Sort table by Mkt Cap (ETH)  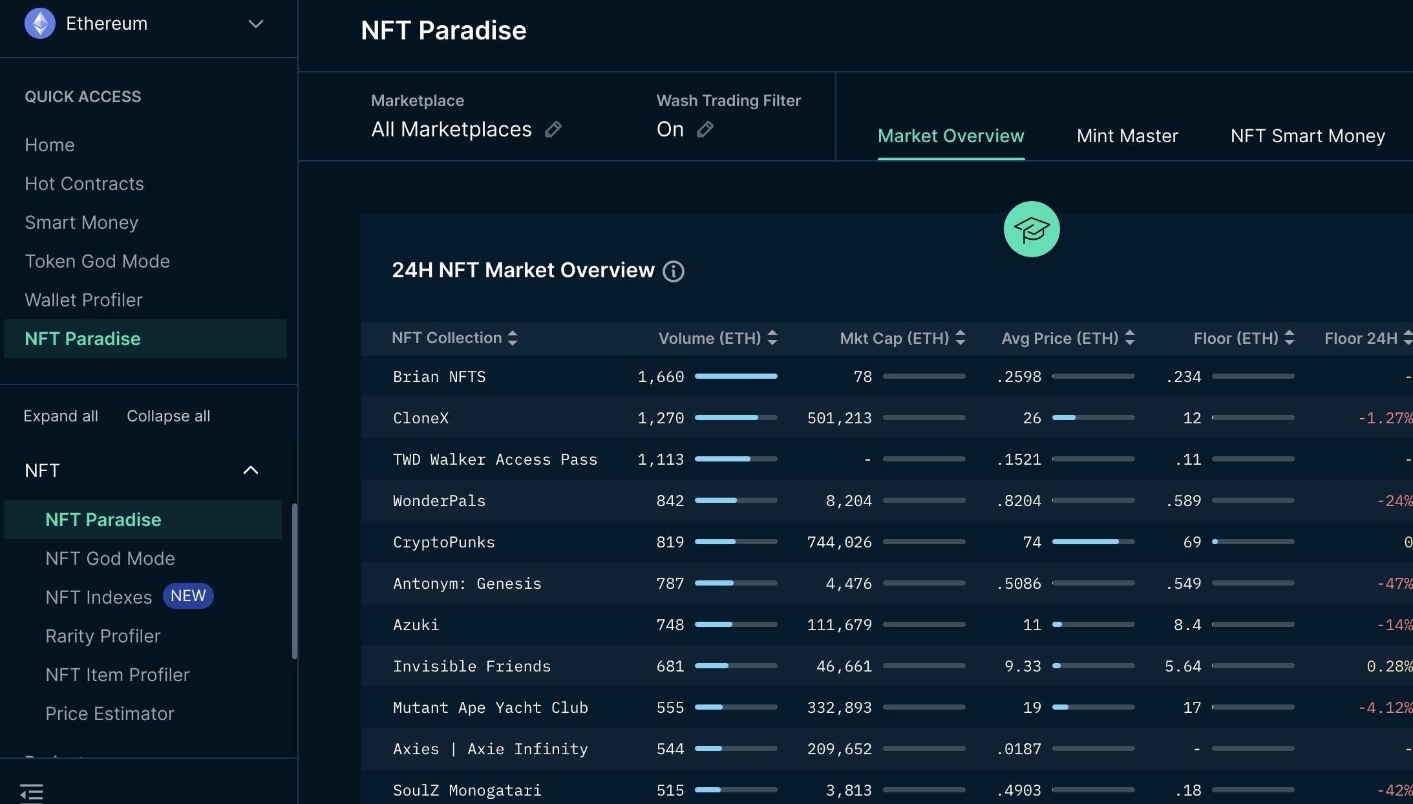pyautogui.click(x=961, y=338)
